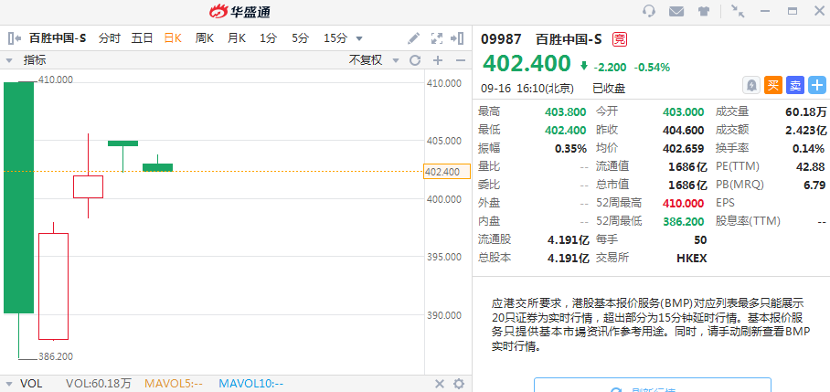Screen dimensions: 830x392
Task: Click the 每手 value 50
Action: click(700, 239)
